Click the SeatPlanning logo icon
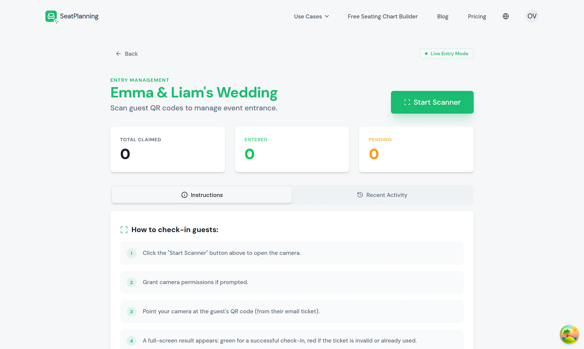Viewport: 584px width, 349px height. coord(51,17)
